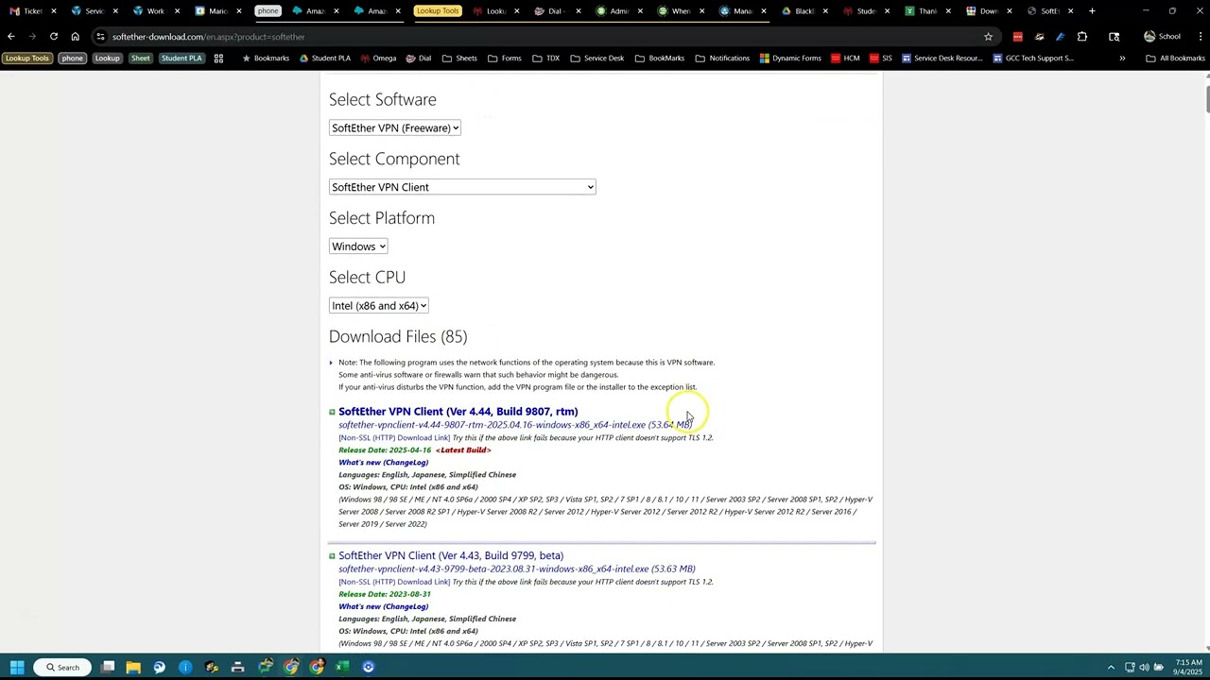This screenshot has width=1210, height=680.
Task: Open the Extensions puzzle icon
Action: point(1082,37)
